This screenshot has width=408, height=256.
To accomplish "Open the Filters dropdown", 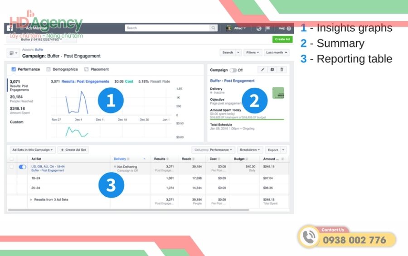I will point(253,53).
